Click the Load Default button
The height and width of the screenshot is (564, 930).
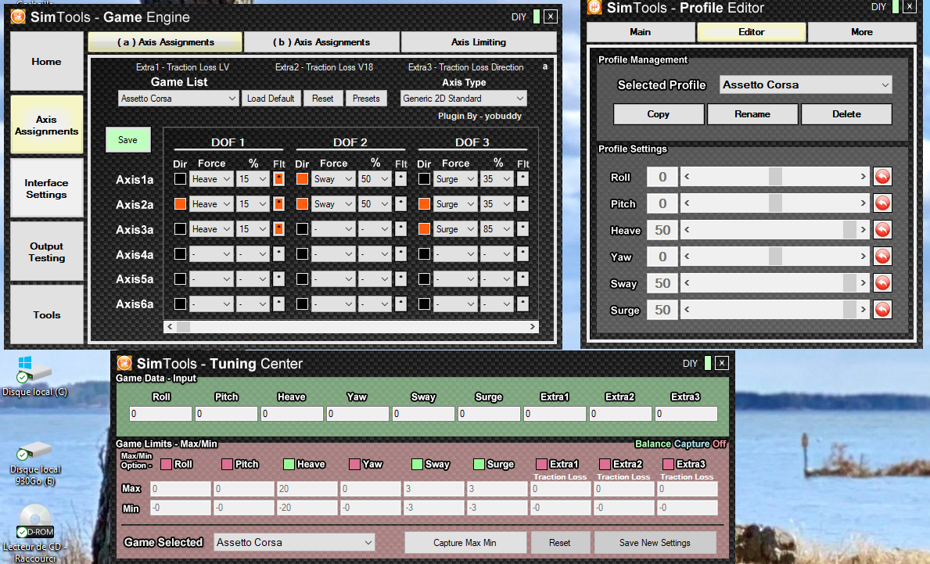271,99
